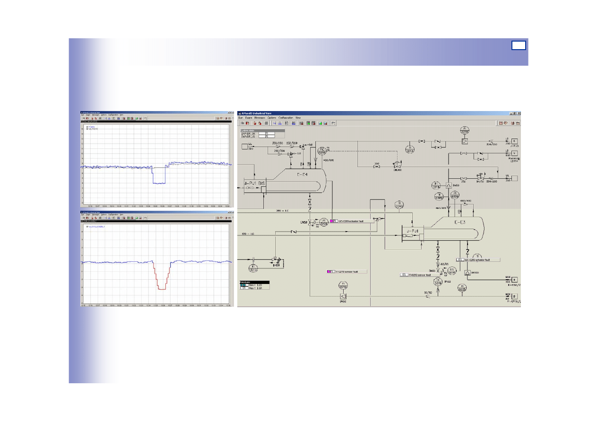This screenshot has height=422, width=597.
Task: Open Configuration menu in the plant view window
Action: [x=286, y=117]
